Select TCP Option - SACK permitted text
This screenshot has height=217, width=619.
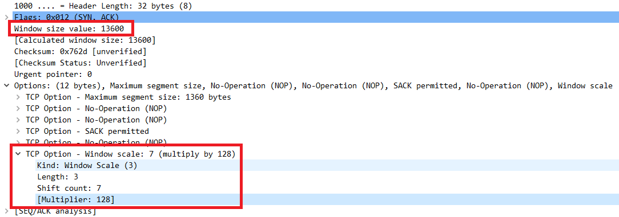(x=87, y=131)
